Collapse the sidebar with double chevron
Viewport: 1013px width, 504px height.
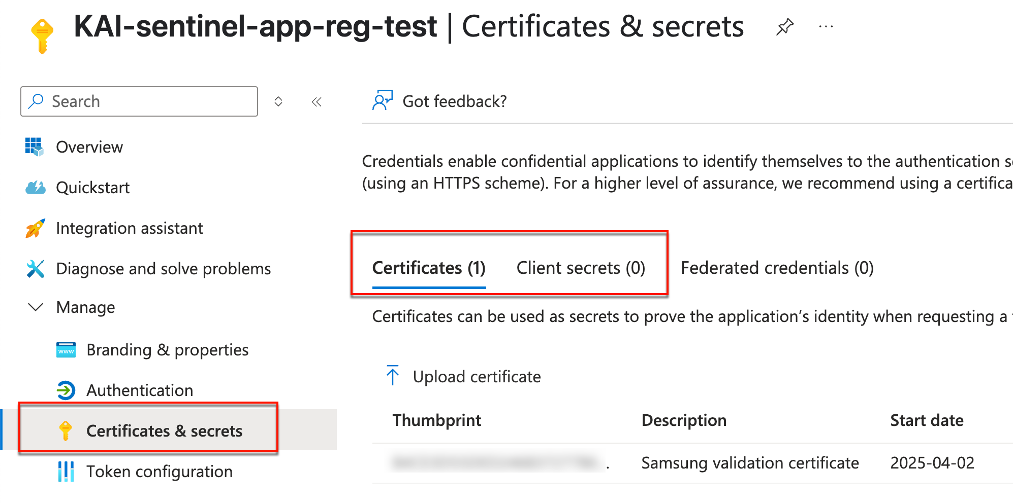(x=316, y=102)
